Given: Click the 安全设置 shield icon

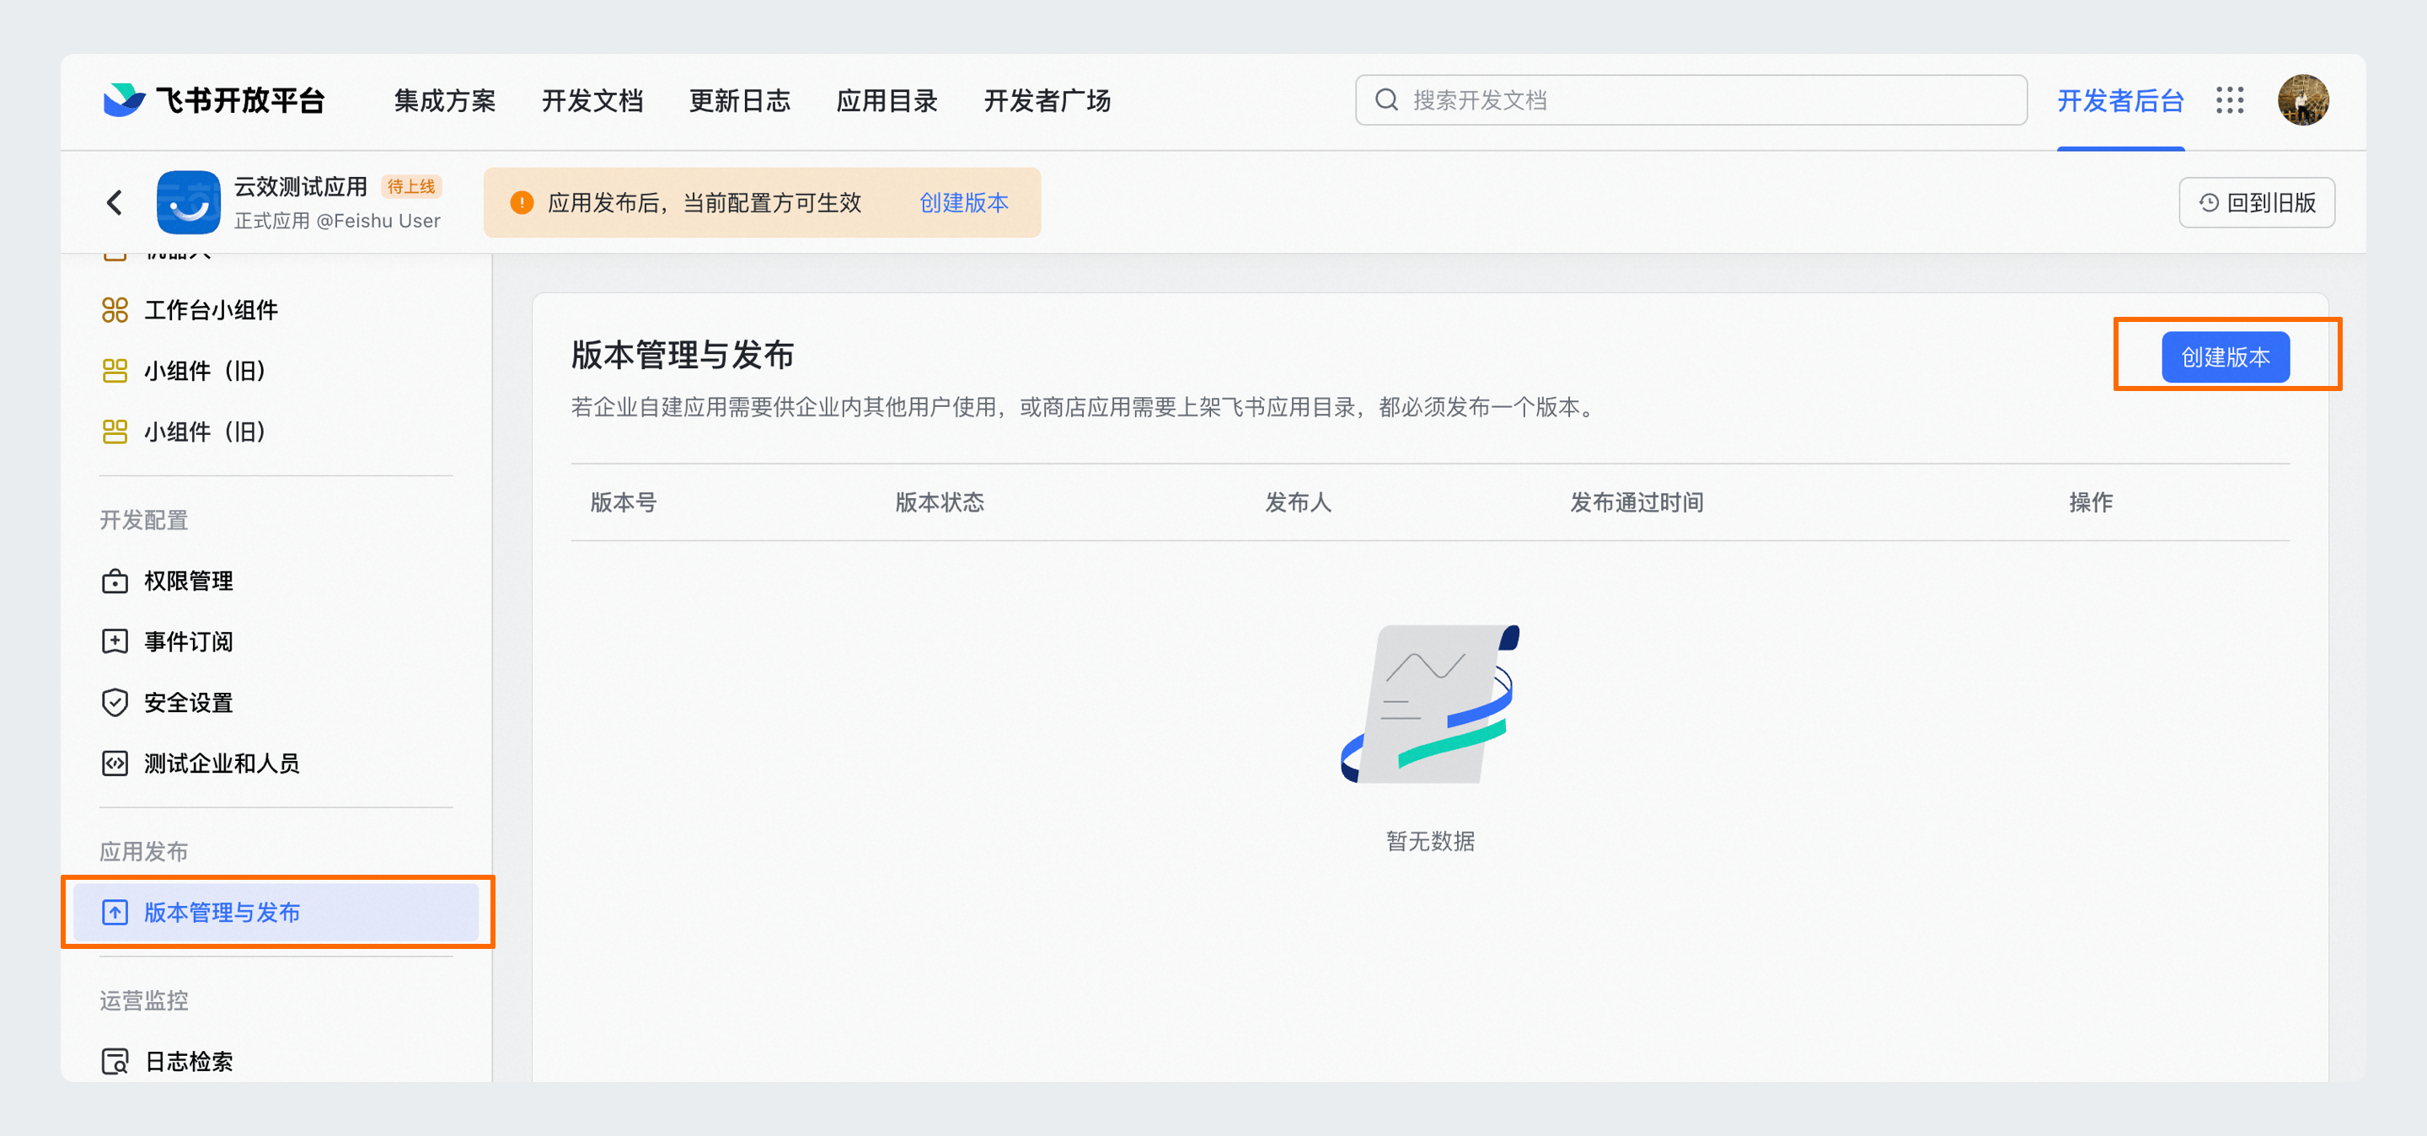Looking at the screenshot, I should pos(115,703).
